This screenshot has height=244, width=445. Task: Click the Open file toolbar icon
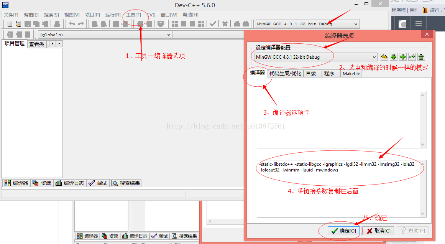tap(18, 24)
